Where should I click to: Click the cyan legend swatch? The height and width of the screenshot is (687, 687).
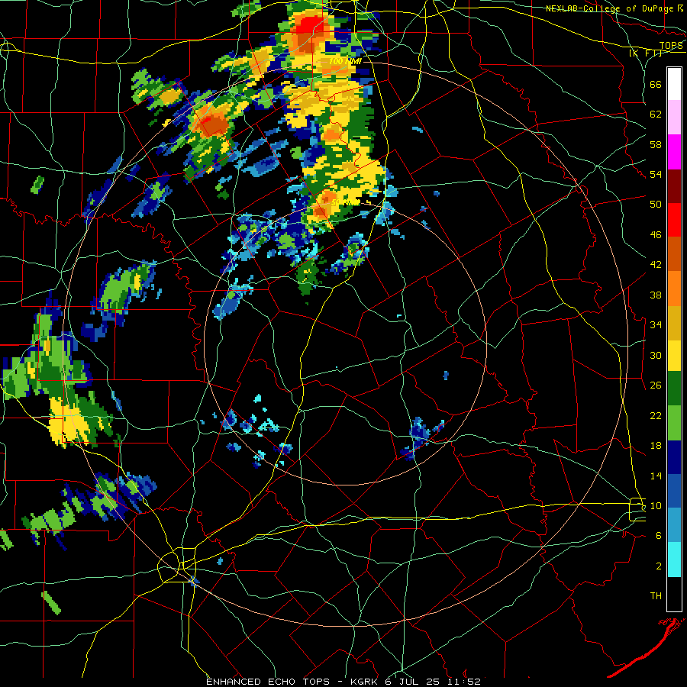coord(674,559)
